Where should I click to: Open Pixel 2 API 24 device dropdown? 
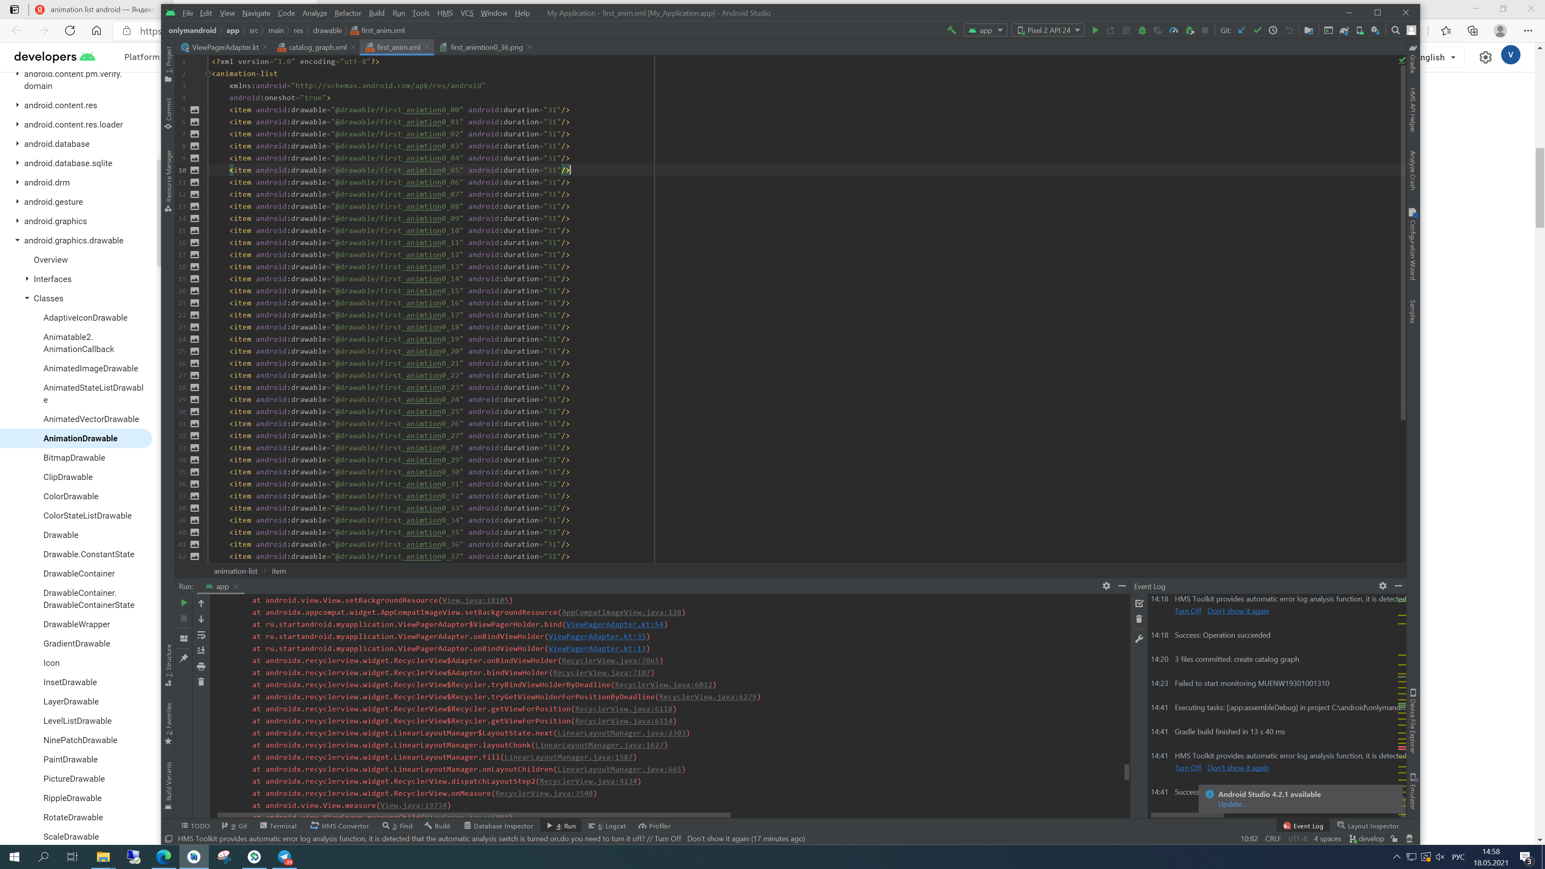[x=1048, y=30]
